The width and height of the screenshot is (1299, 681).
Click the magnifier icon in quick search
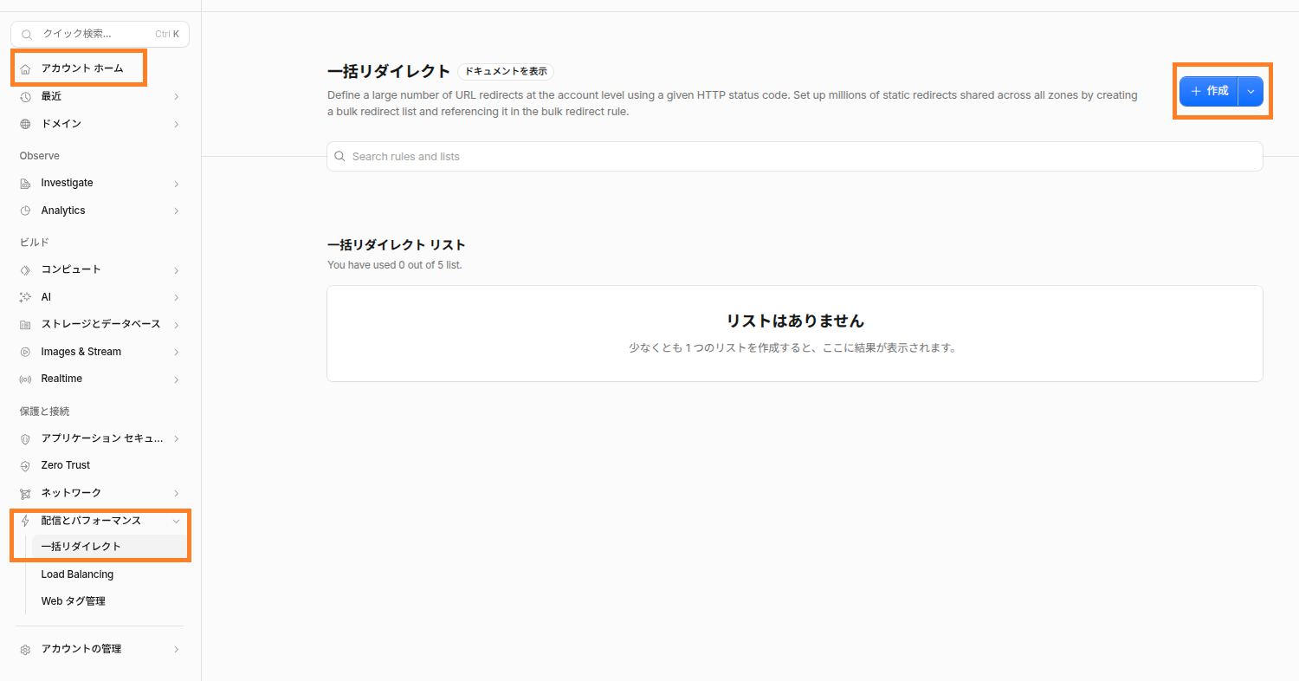[27, 35]
